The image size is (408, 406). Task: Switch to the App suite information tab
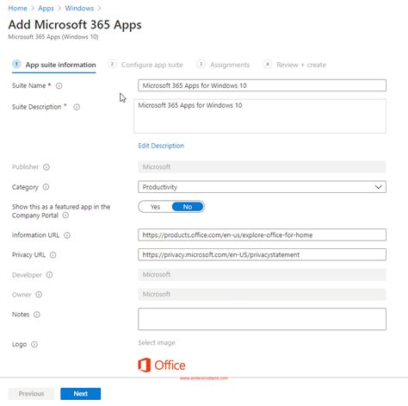click(x=54, y=65)
